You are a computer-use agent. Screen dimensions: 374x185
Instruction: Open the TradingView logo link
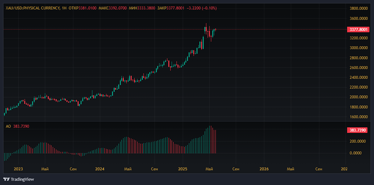tap(19, 179)
